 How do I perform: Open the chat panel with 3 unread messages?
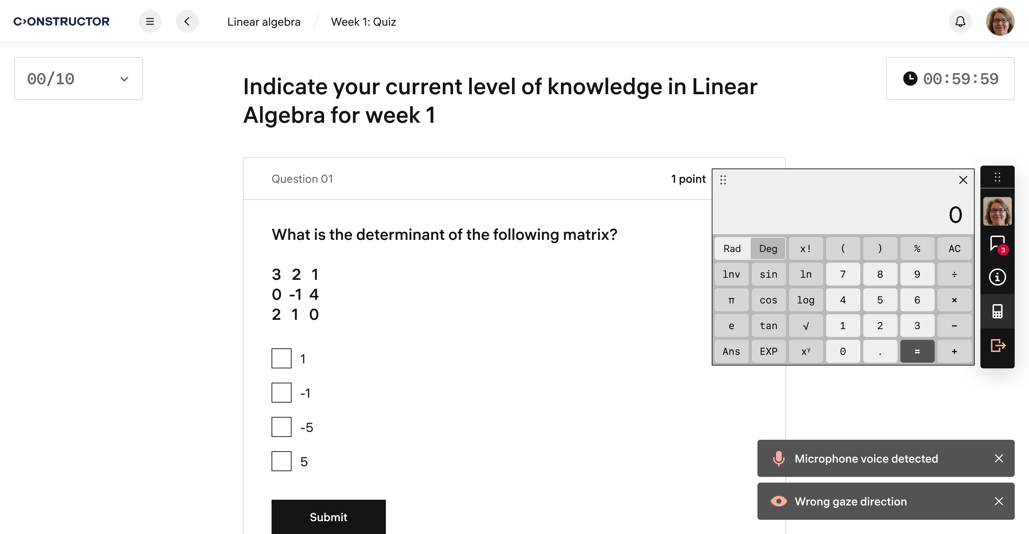pyautogui.click(x=997, y=243)
